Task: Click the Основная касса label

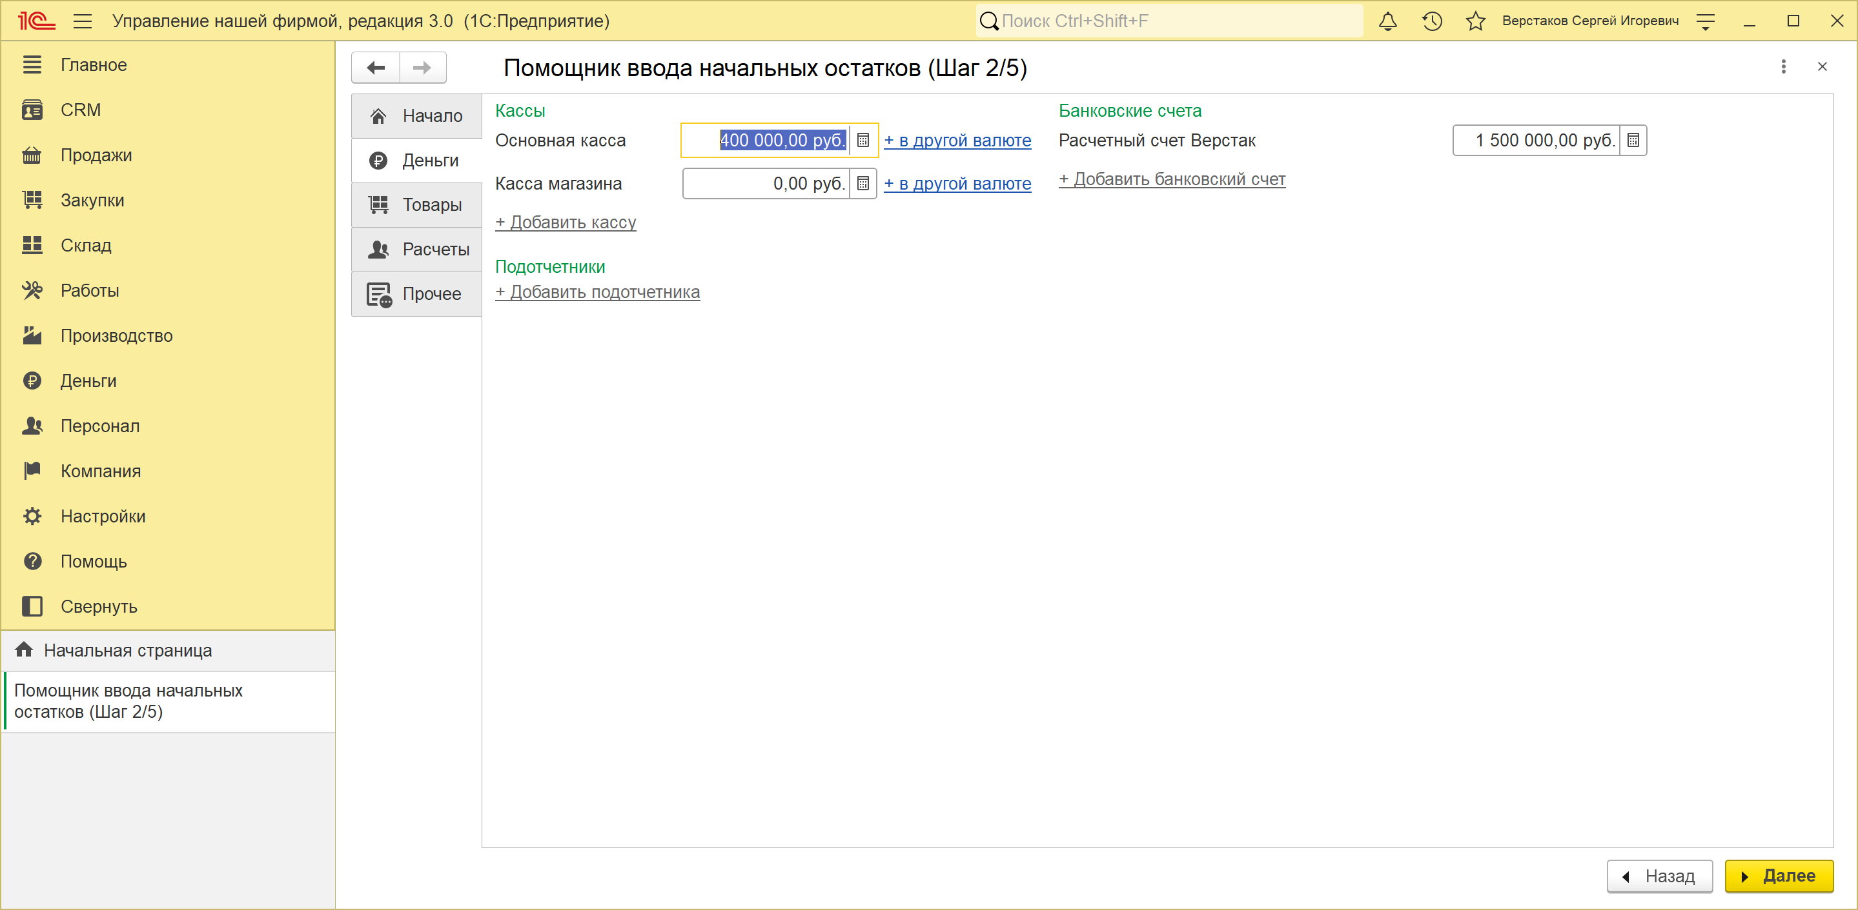Action: 560,141
